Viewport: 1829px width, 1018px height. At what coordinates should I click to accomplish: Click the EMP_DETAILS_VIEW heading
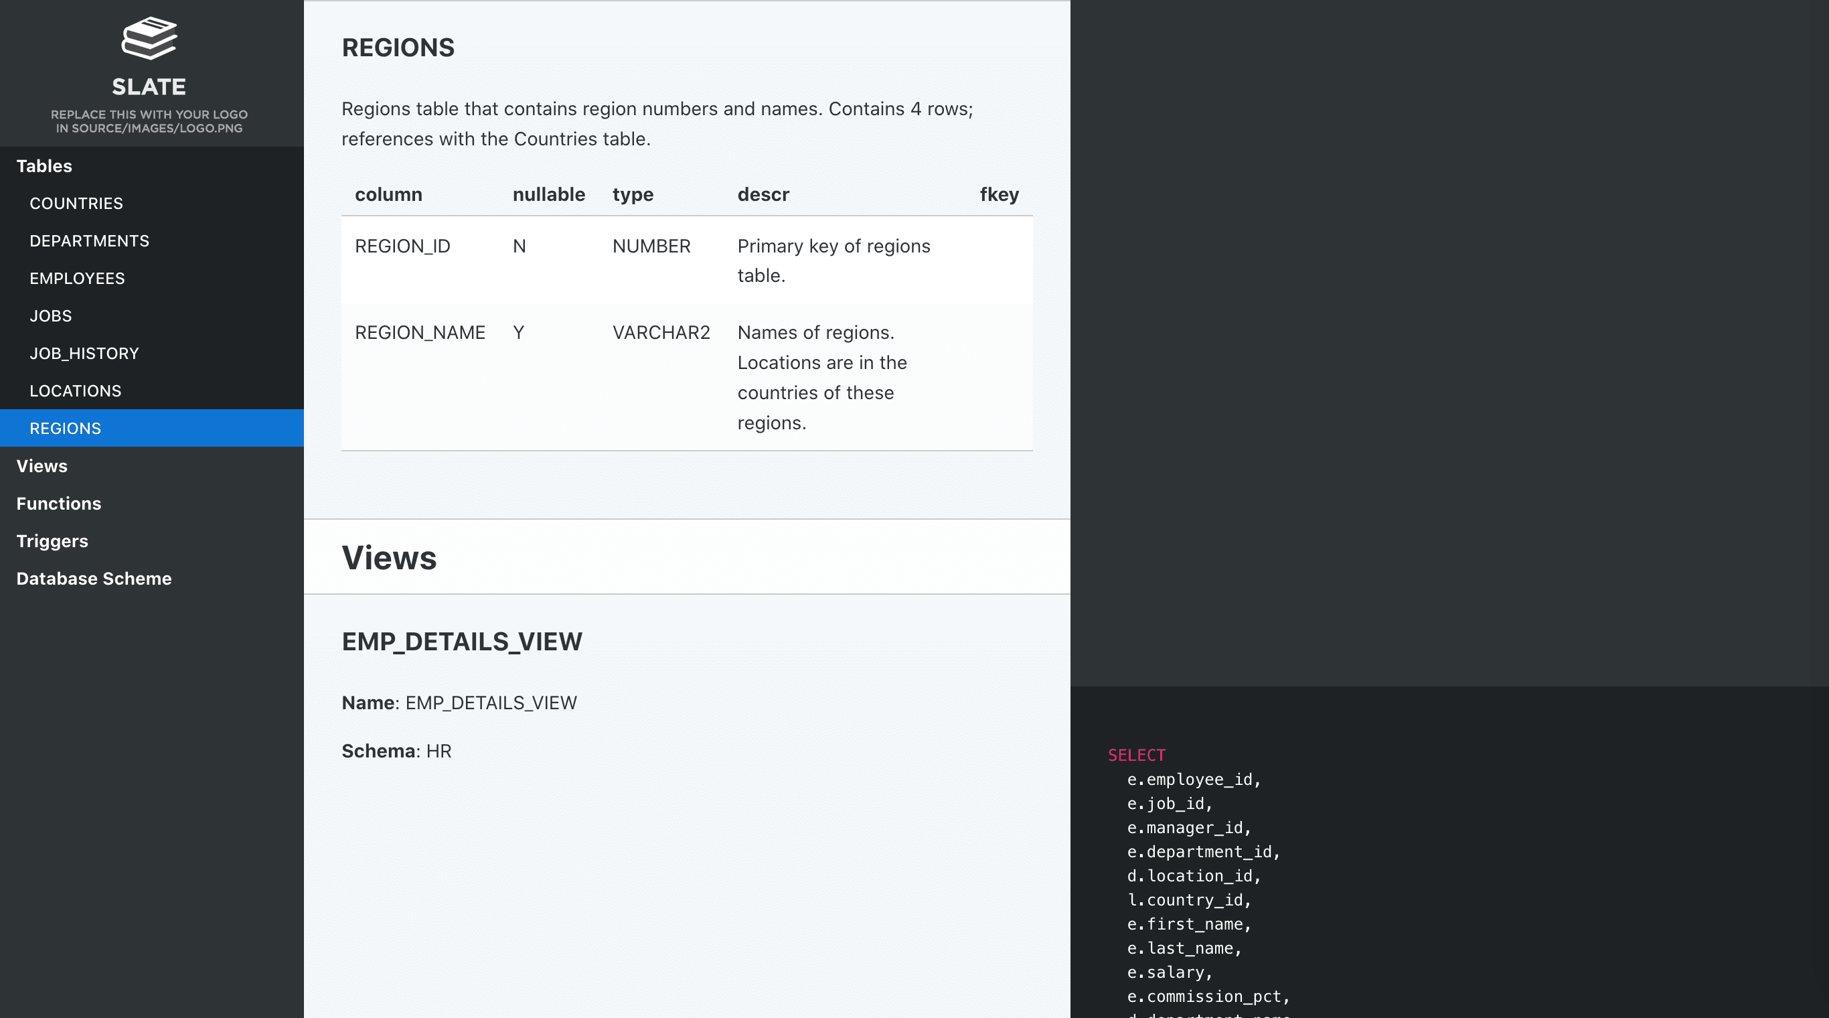(x=461, y=642)
